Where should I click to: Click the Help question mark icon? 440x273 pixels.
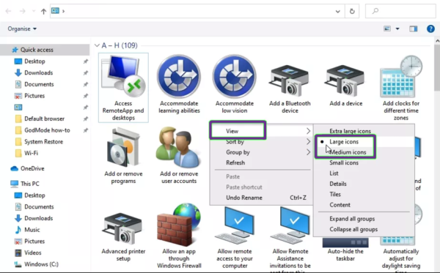click(430, 29)
